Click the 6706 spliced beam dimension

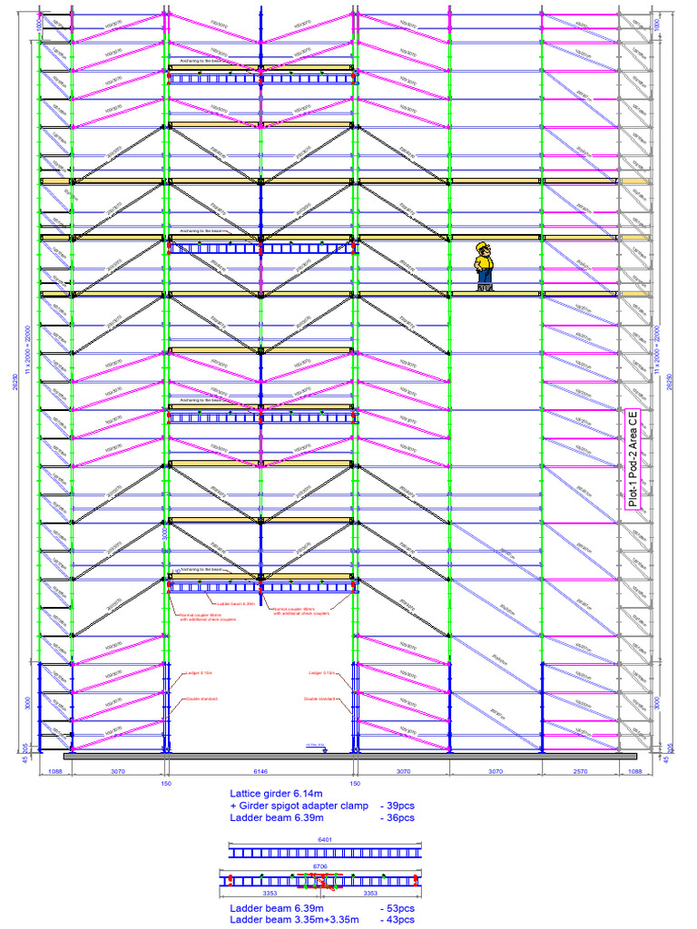tap(320, 866)
